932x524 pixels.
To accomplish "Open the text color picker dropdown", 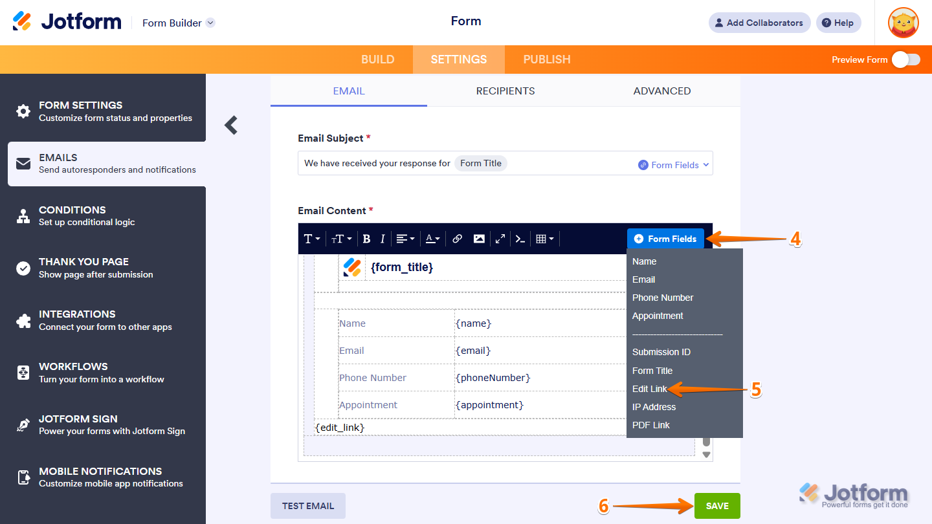I will [432, 239].
